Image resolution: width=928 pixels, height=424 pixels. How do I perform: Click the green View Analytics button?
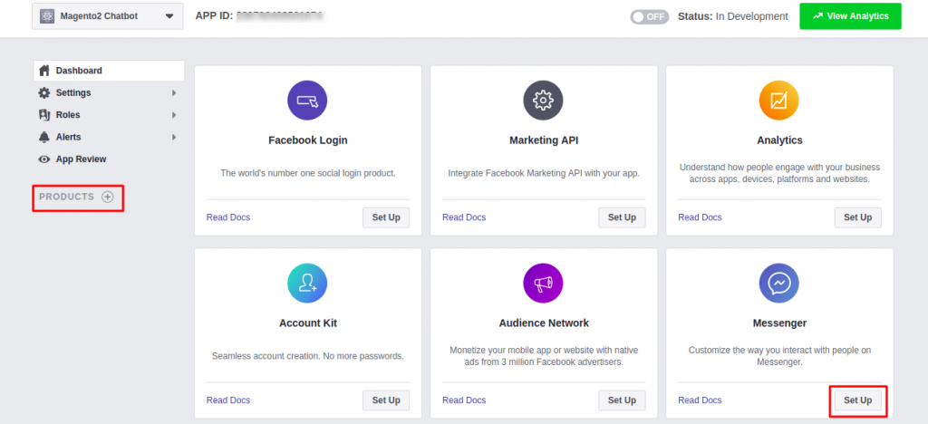click(x=850, y=16)
